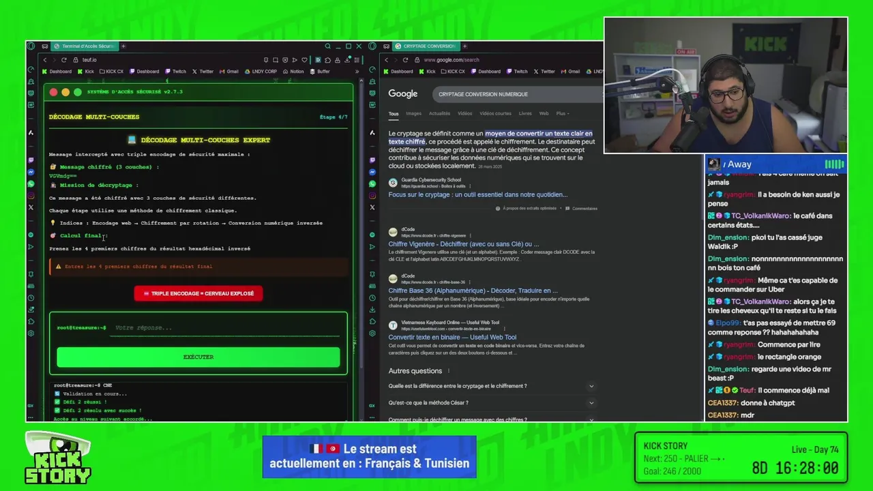Viewport: 873px width, 491px height.
Task: Open Focus sur le cryptage link
Action: coord(477,194)
